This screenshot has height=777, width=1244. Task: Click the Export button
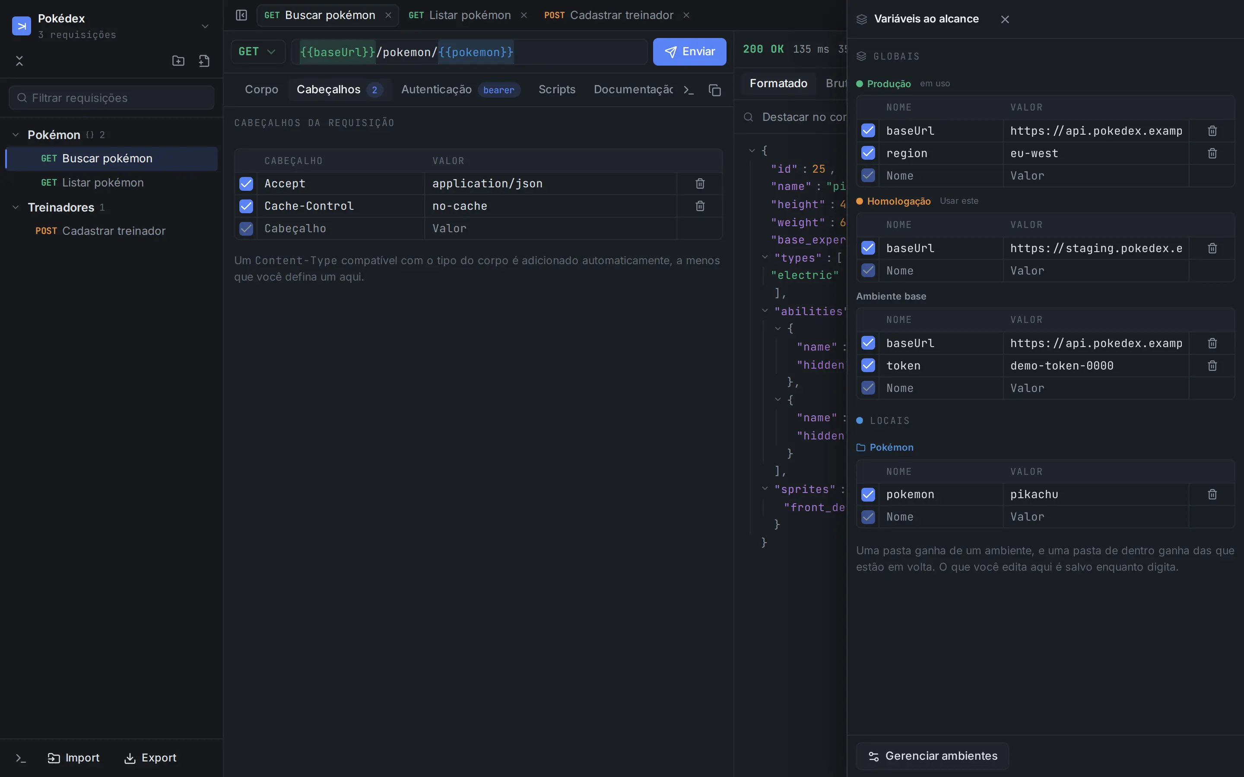coord(150,758)
